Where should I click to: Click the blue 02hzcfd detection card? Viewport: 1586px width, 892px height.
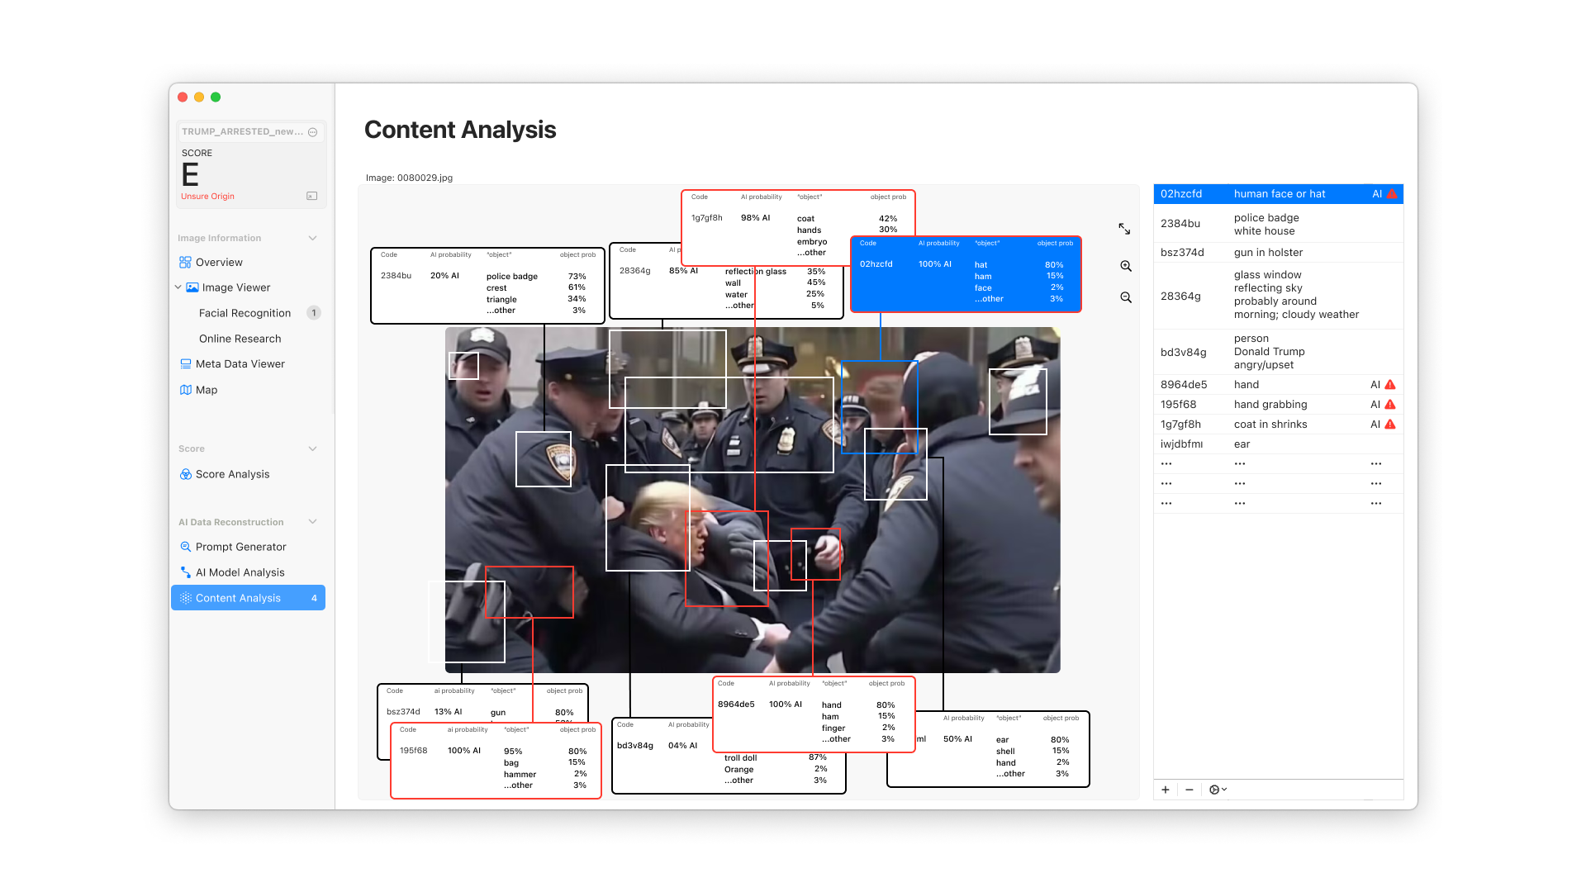[x=965, y=275]
